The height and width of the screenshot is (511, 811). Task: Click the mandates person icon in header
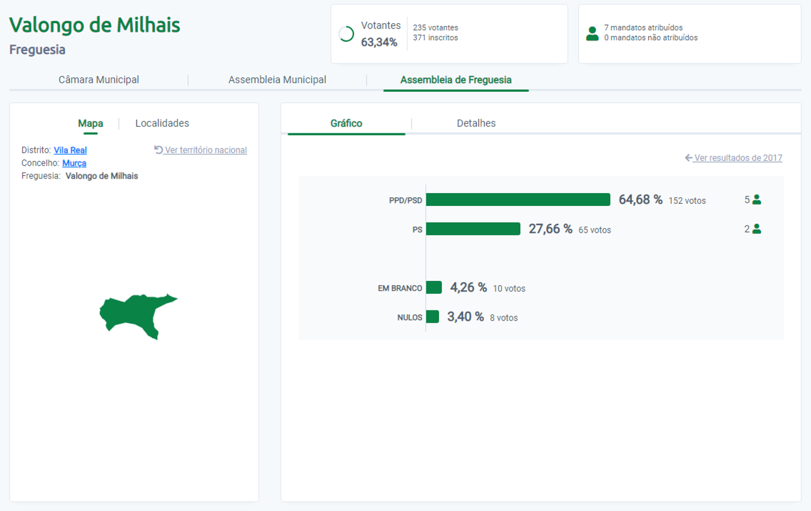pos(592,34)
